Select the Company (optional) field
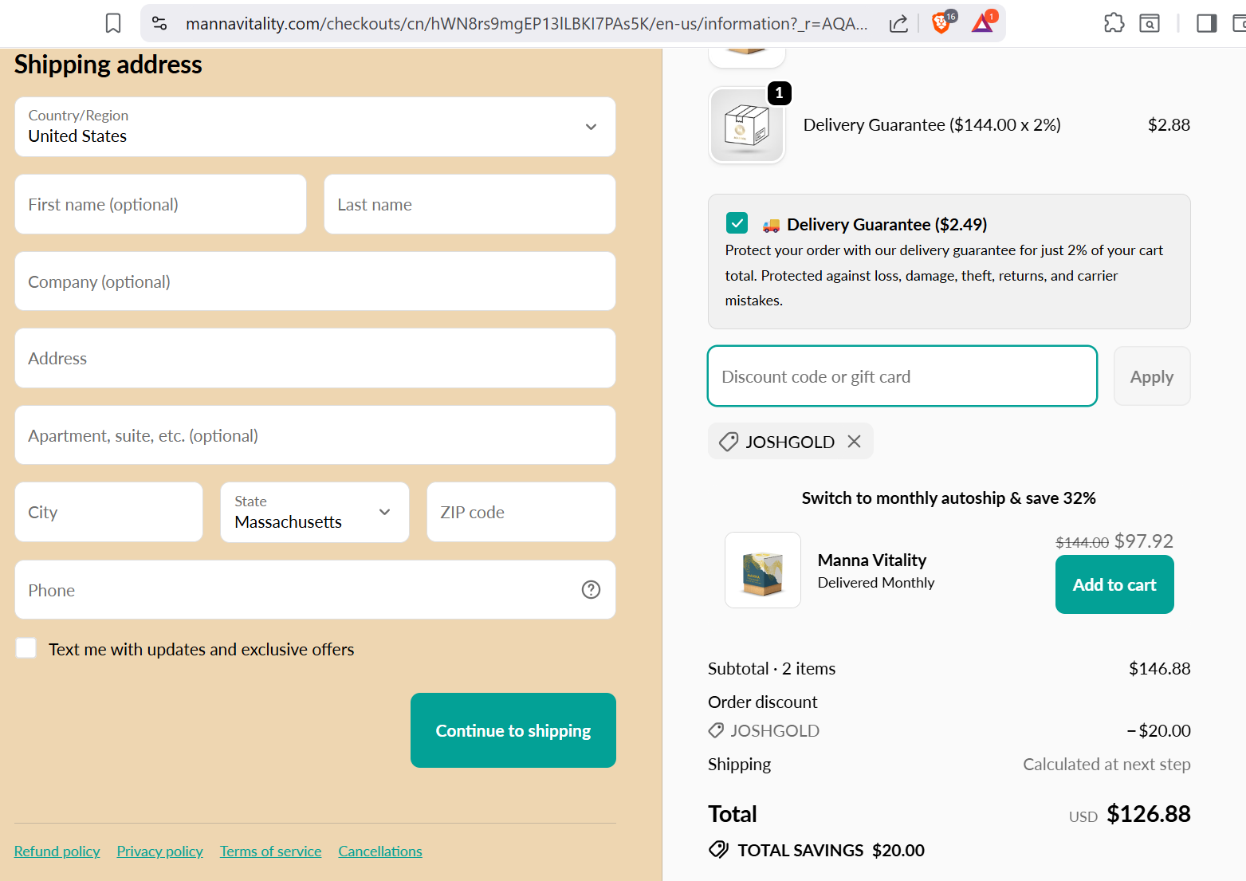This screenshot has height=881, width=1246. [x=315, y=281]
